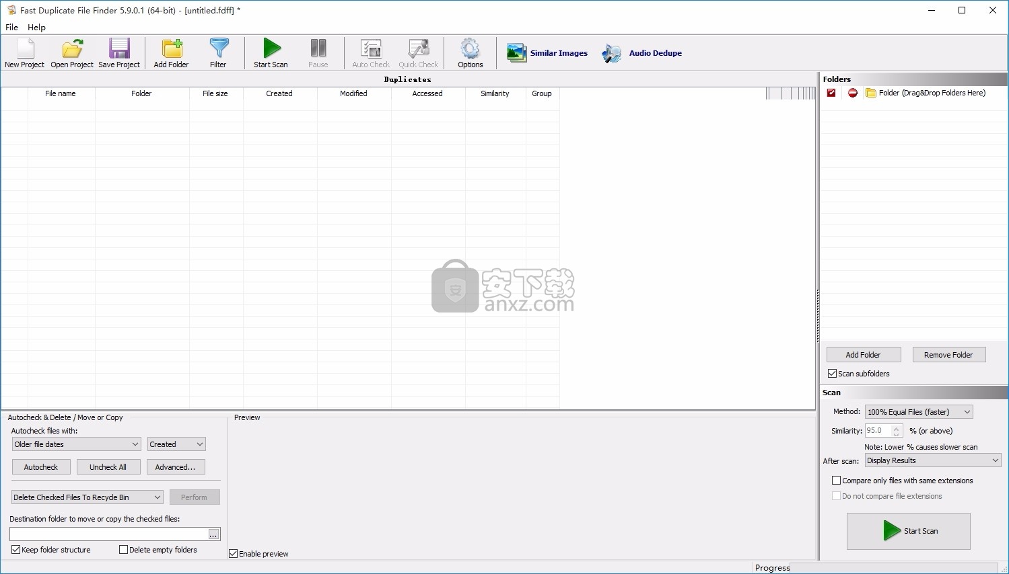This screenshot has height=574, width=1009.
Task: Click the red remove icon in Folders list
Action: (853, 93)
